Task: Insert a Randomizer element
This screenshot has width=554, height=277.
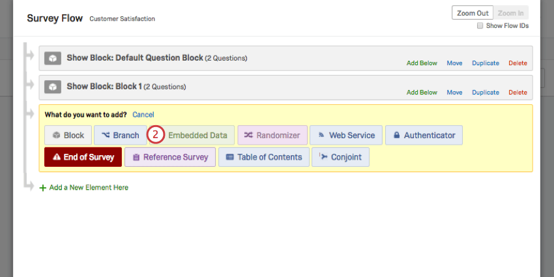Action: (272, 136)
